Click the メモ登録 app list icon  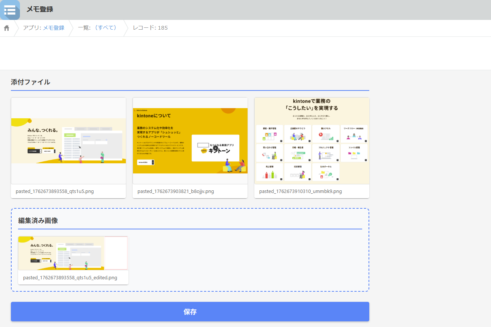coord(10,10)
